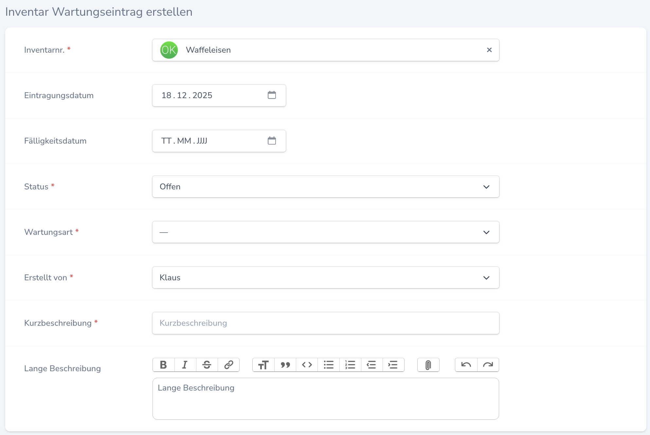This screenshot has height=435, width=650.
Task: Decrease indent level in editor
Action: tap(371, 365)
